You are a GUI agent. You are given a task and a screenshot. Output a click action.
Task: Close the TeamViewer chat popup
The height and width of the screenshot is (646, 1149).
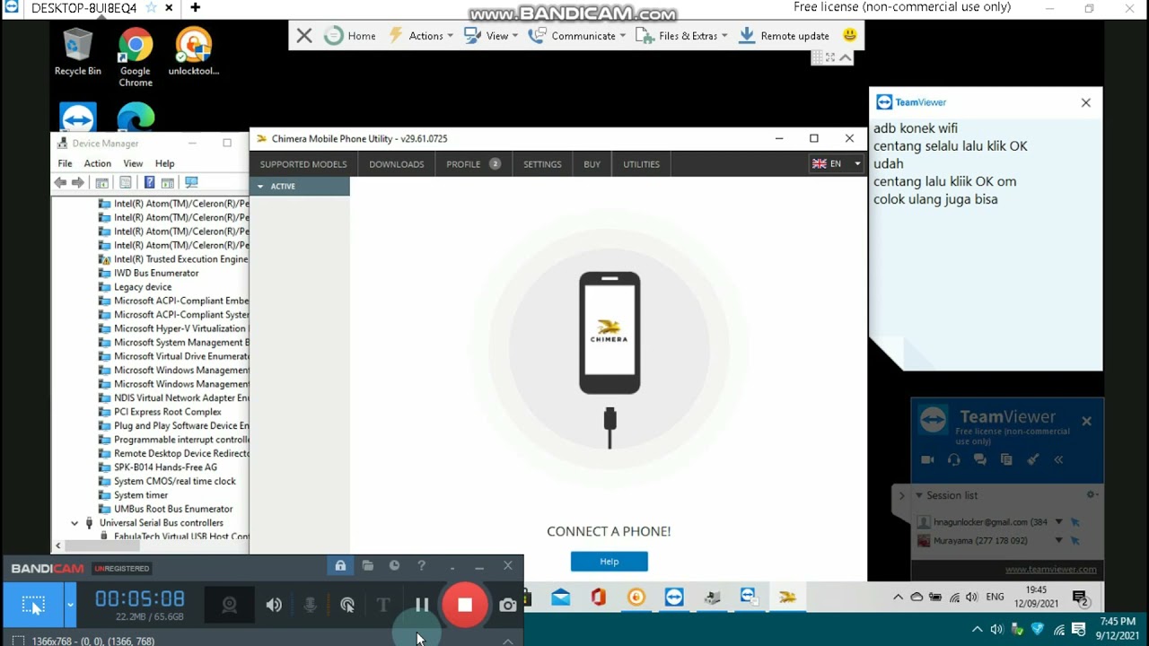[x=1086, y=102]
